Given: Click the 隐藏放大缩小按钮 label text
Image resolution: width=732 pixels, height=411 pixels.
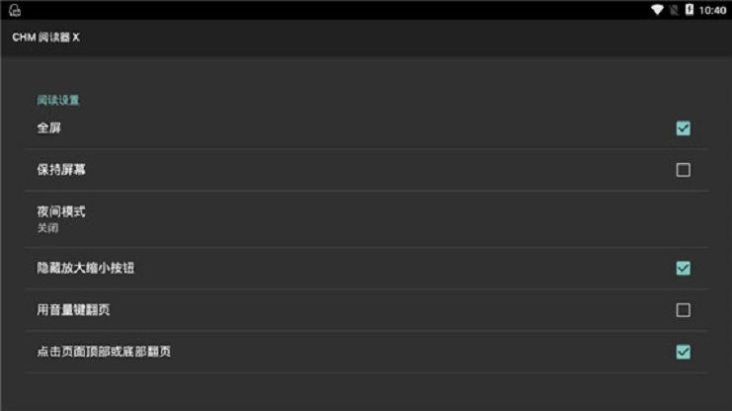Looking at the screenshot, I should tap(85, 268).
